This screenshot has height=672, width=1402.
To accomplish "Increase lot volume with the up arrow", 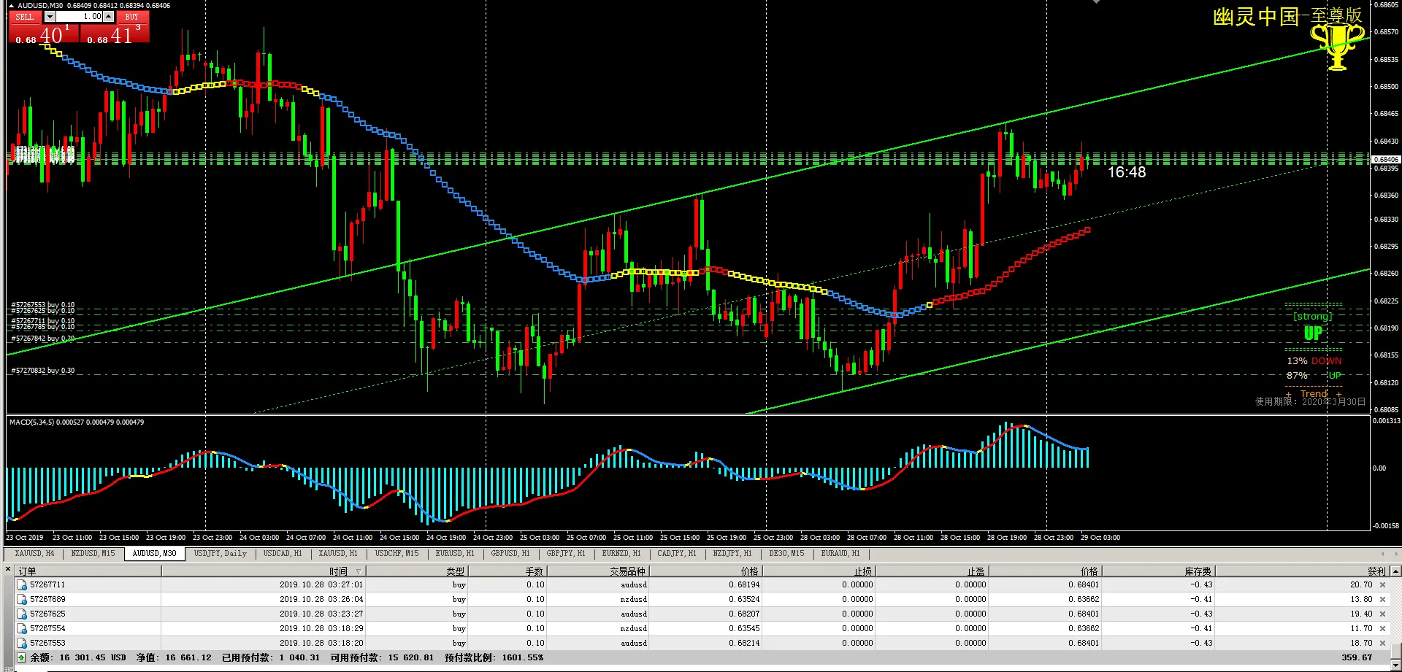I will pos(109,17).
